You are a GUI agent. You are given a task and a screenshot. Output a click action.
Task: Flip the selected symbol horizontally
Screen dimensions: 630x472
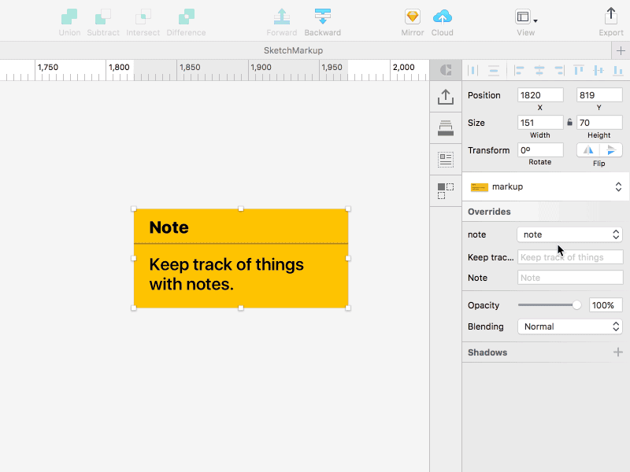tap(588, 149)
